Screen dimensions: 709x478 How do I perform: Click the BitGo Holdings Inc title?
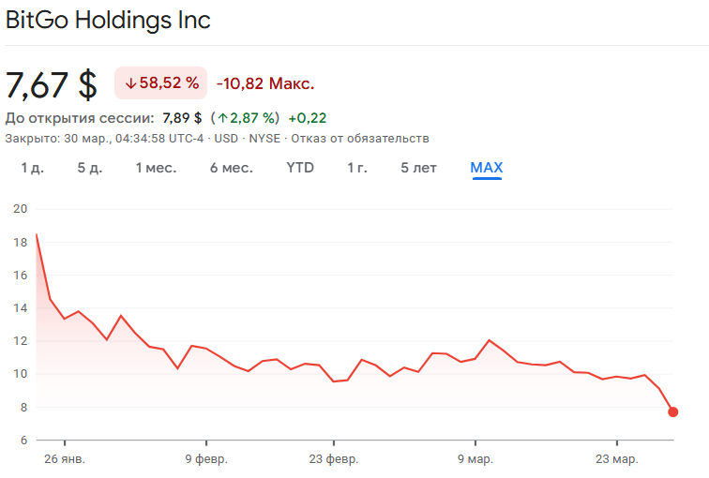point(108,21)
